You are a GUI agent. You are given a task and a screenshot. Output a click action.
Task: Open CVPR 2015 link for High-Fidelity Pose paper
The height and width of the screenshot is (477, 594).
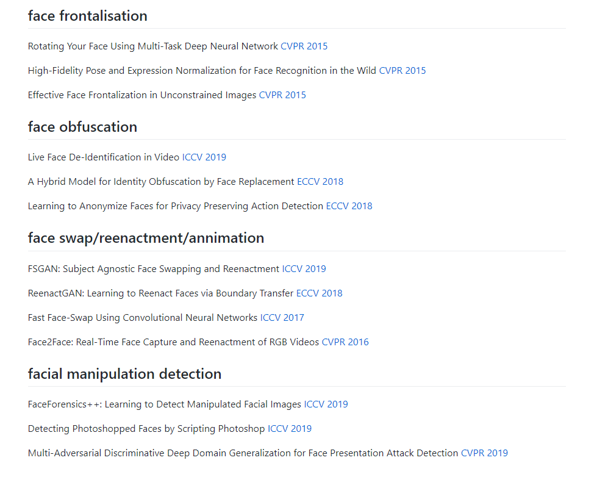[403, 71]
